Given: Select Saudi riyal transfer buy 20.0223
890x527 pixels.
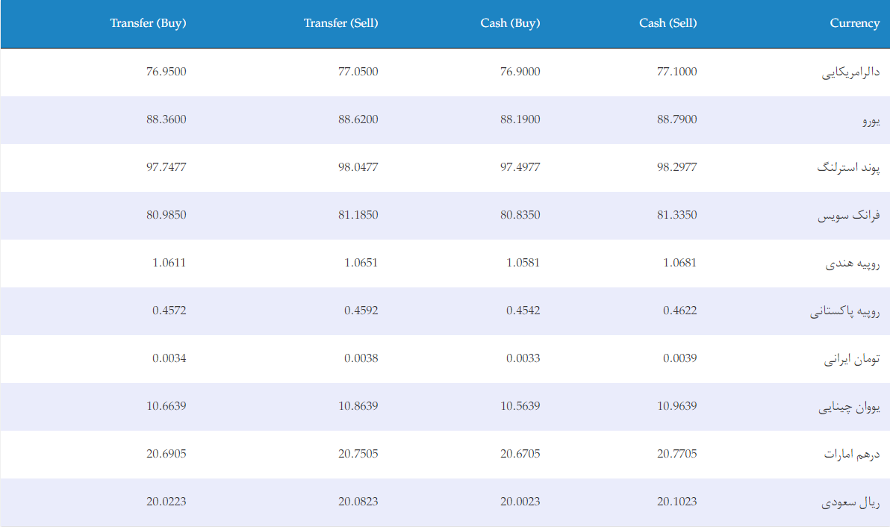Looking at the screenshot, I should point(167,502).
